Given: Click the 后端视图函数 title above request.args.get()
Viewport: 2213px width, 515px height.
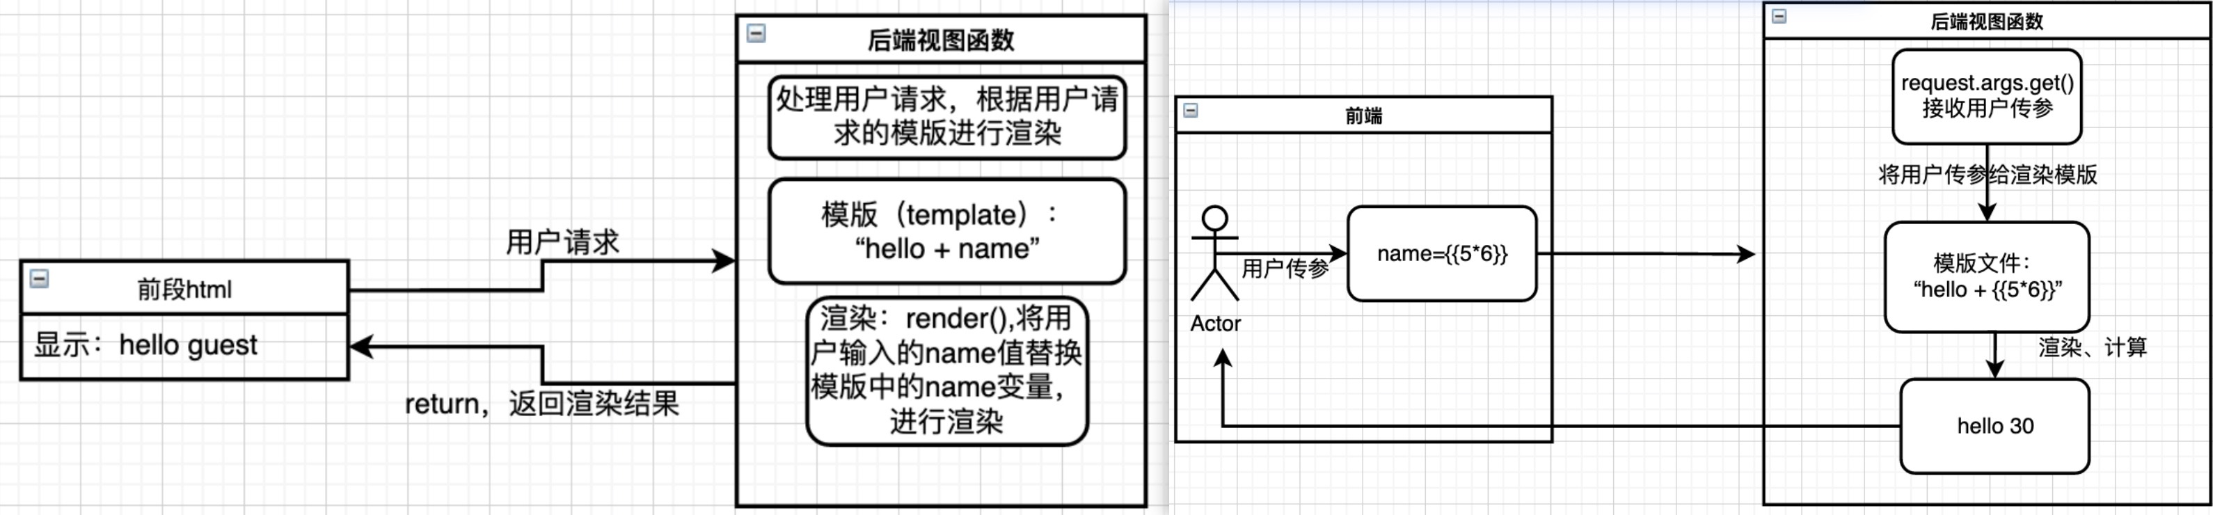Looking at the screenshot, I should (1987, 22).
